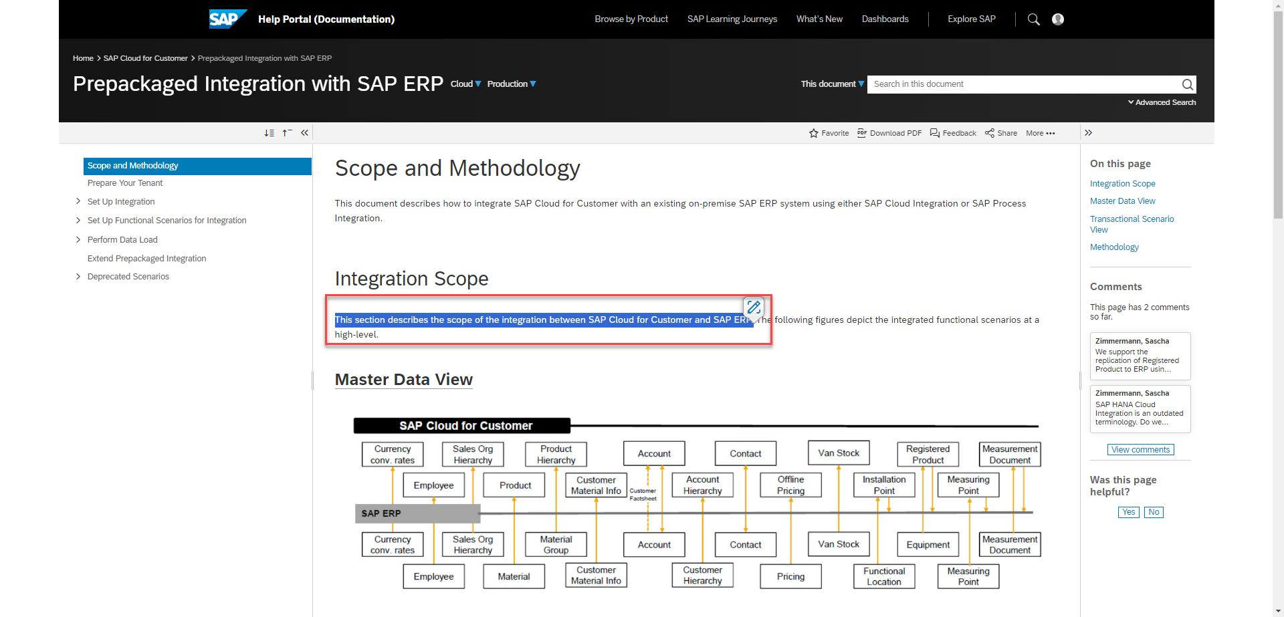Click the Master Data View heading
Viewport: 1284px width, 617px height.
[403, 380]
